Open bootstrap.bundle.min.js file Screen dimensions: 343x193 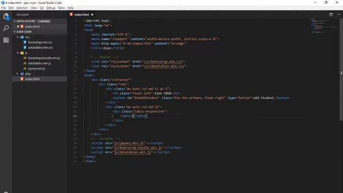coord(44,58)
